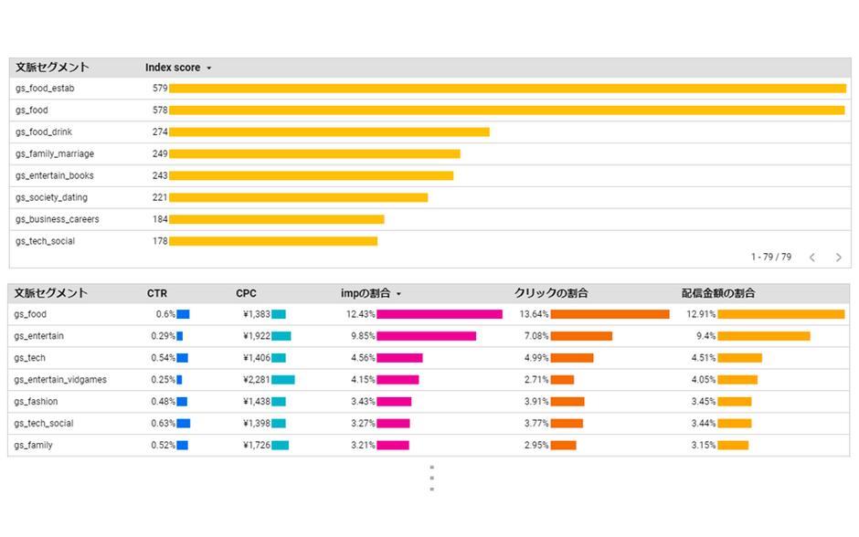Click the amber spend bar for gs_fashion

[x=735, y=402]
